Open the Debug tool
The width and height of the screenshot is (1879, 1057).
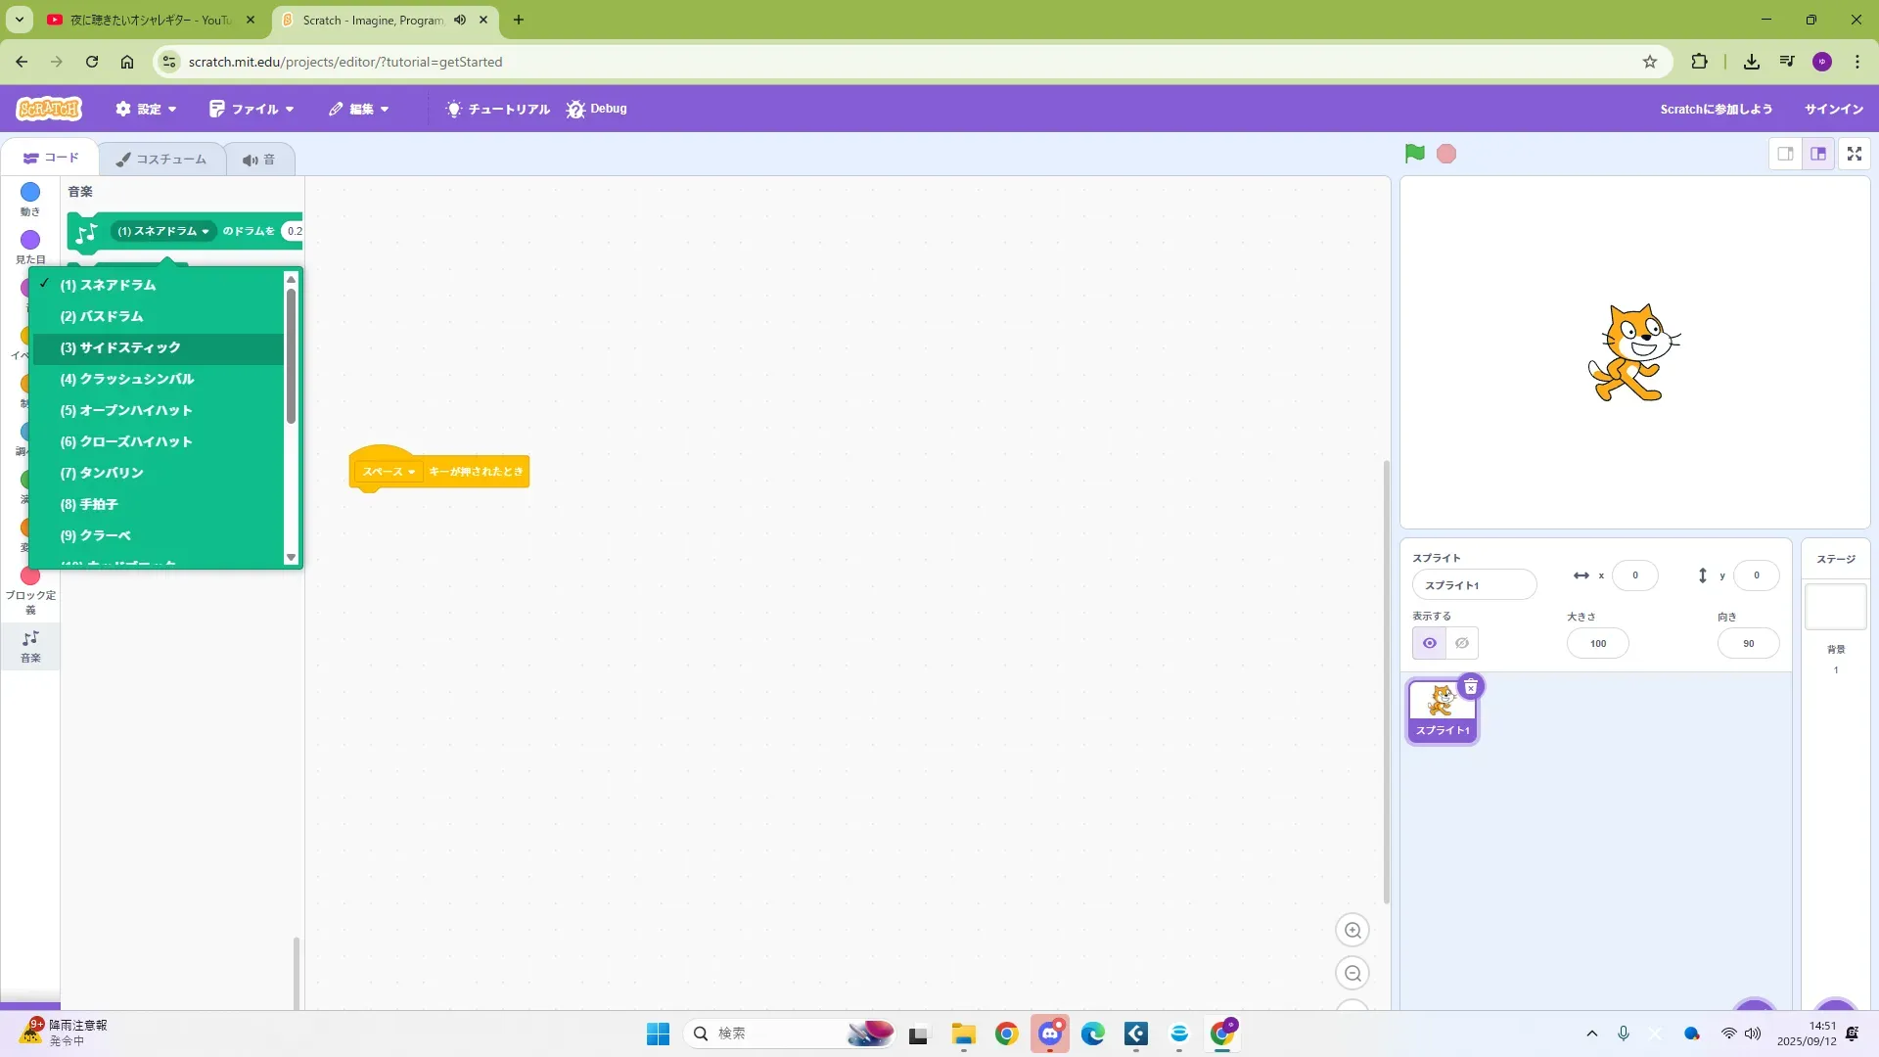596,109
